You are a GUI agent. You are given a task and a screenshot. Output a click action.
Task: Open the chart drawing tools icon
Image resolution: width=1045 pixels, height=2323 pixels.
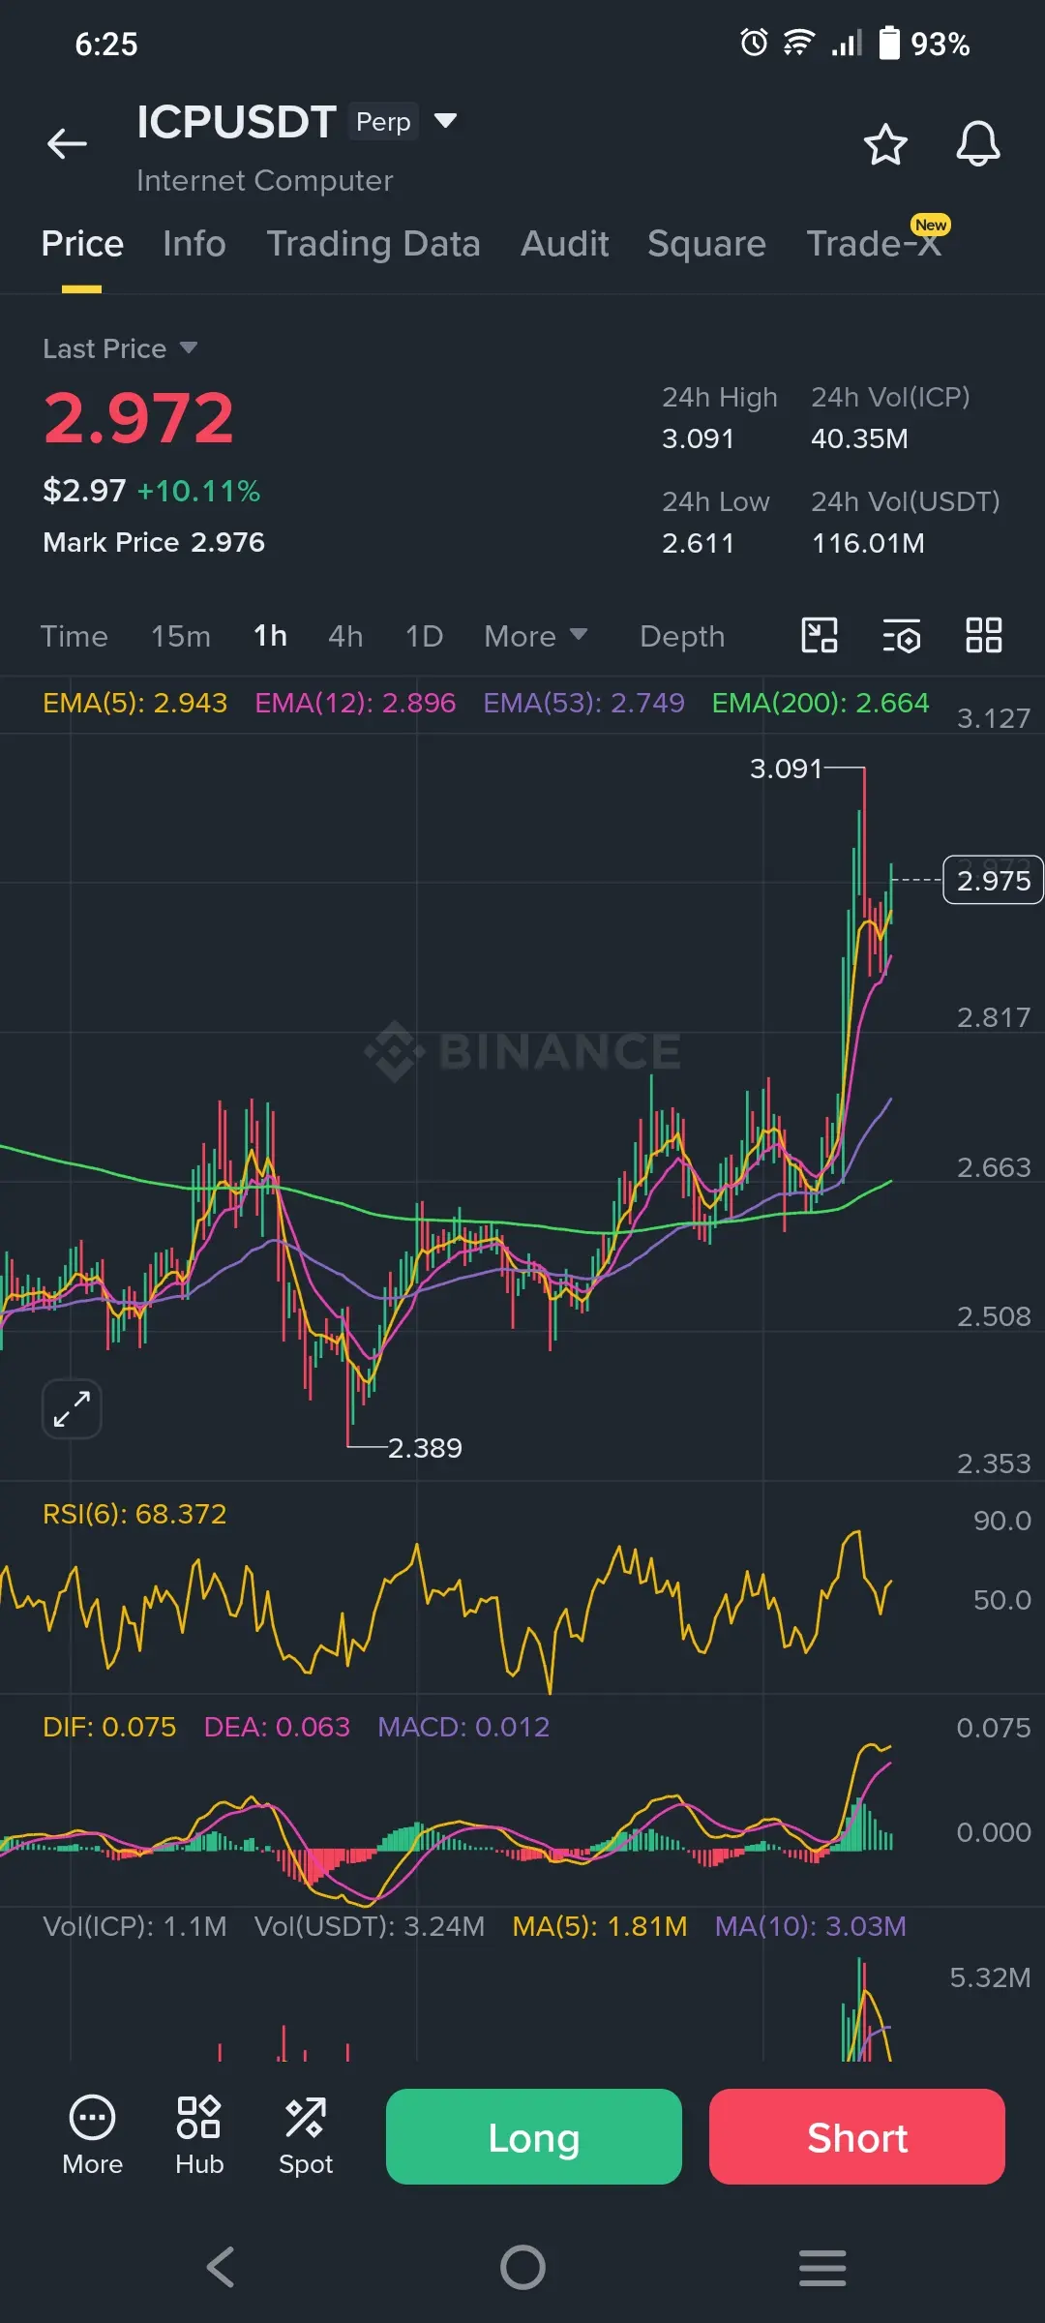pos(820,636)
